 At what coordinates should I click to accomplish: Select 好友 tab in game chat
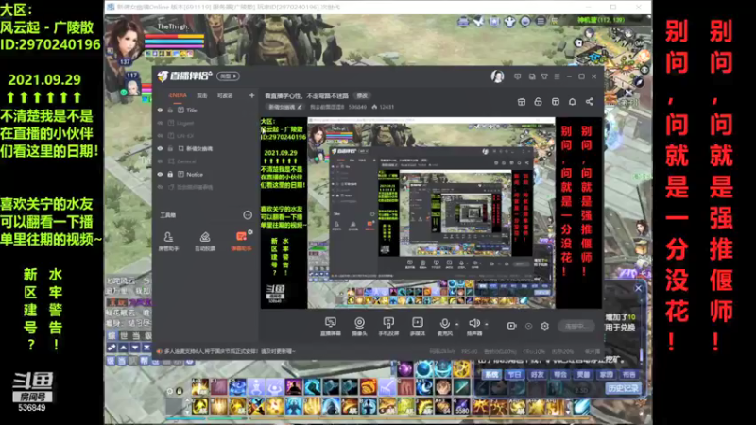pos(537,374)
